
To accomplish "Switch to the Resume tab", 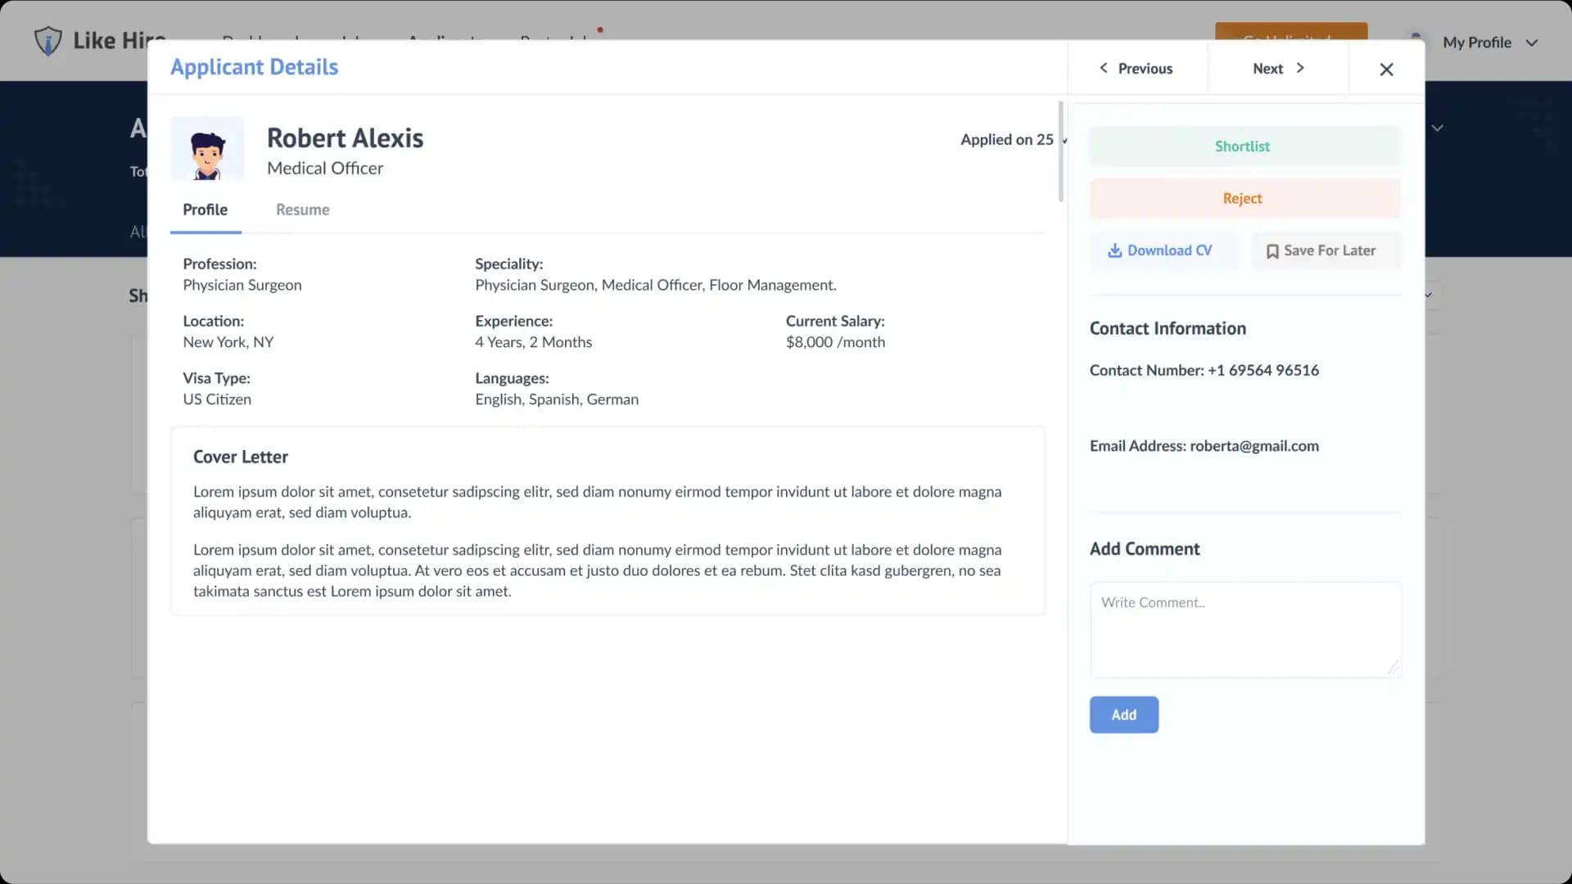I will pos(302,210).
